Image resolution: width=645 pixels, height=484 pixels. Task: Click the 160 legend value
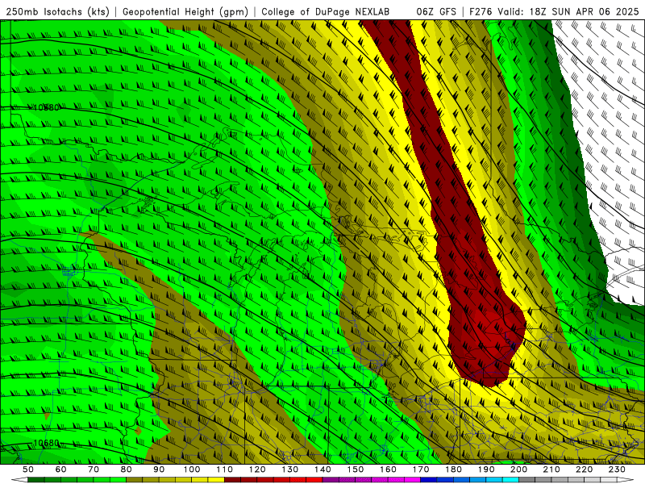tap(389, 469)
